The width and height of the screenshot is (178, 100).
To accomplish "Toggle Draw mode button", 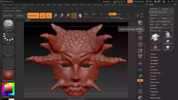I will coord(49,16).
